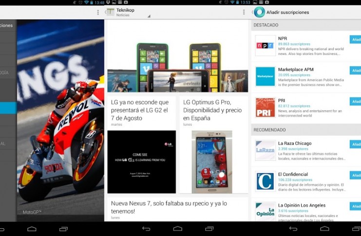
Task: Open the 'Nueva Nexus 7' article headline
Action: pyautogui.click(x=169, y=207)
